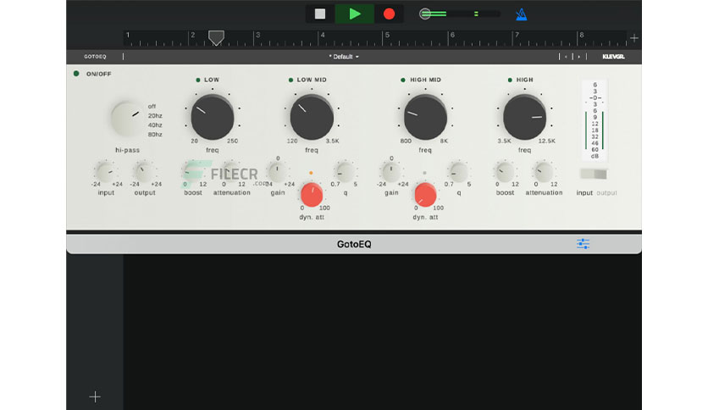Click the input gain knob
This screenshot has height=410, width=708.
[x=106, y=172]
